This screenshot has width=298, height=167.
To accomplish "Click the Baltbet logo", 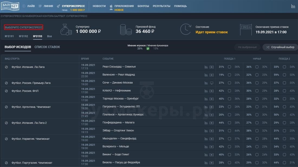I will 10,6.
